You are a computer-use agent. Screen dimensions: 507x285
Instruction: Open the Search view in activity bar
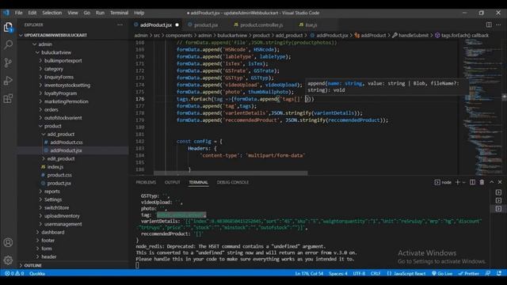(8, 44)
